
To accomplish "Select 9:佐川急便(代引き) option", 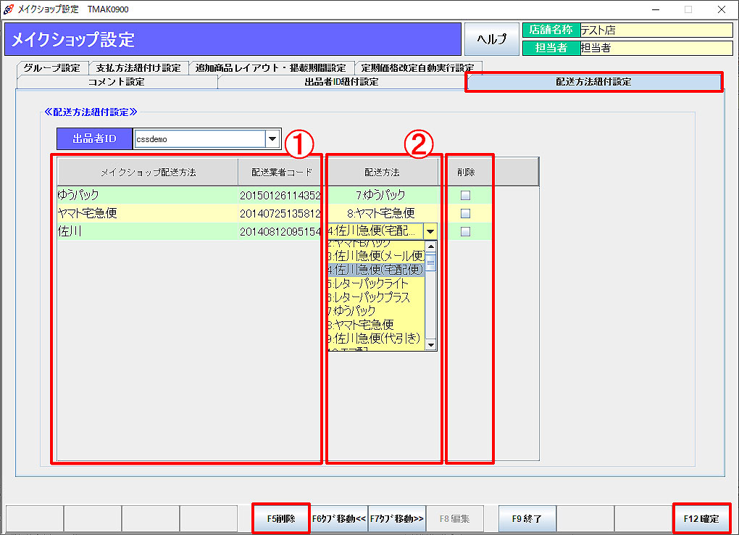I will click(x=376, y=338).
